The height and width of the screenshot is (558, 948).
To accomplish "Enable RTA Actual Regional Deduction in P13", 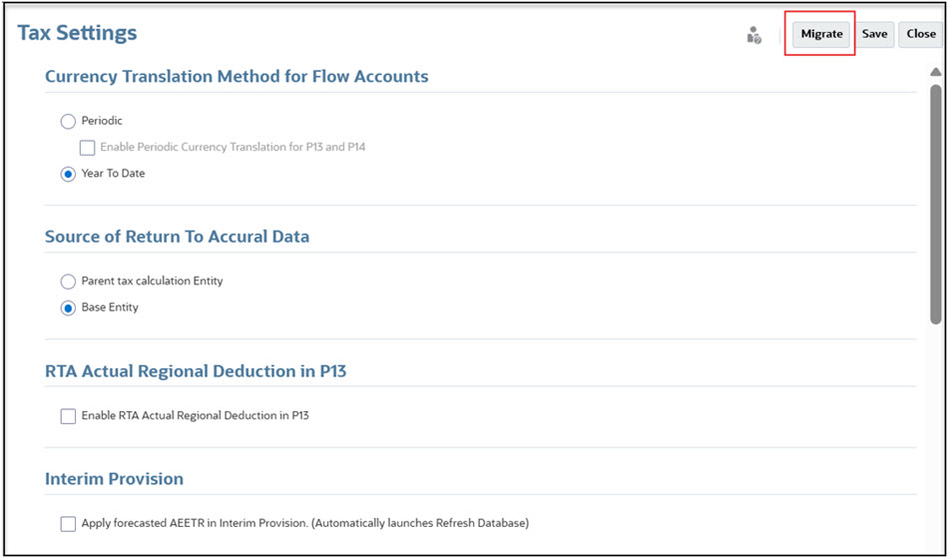I will click(68, 416).
